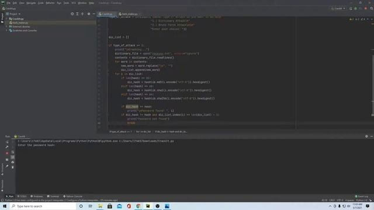Open the Terminal tool window tab
The image size is (374, 210).
point(53,197)
